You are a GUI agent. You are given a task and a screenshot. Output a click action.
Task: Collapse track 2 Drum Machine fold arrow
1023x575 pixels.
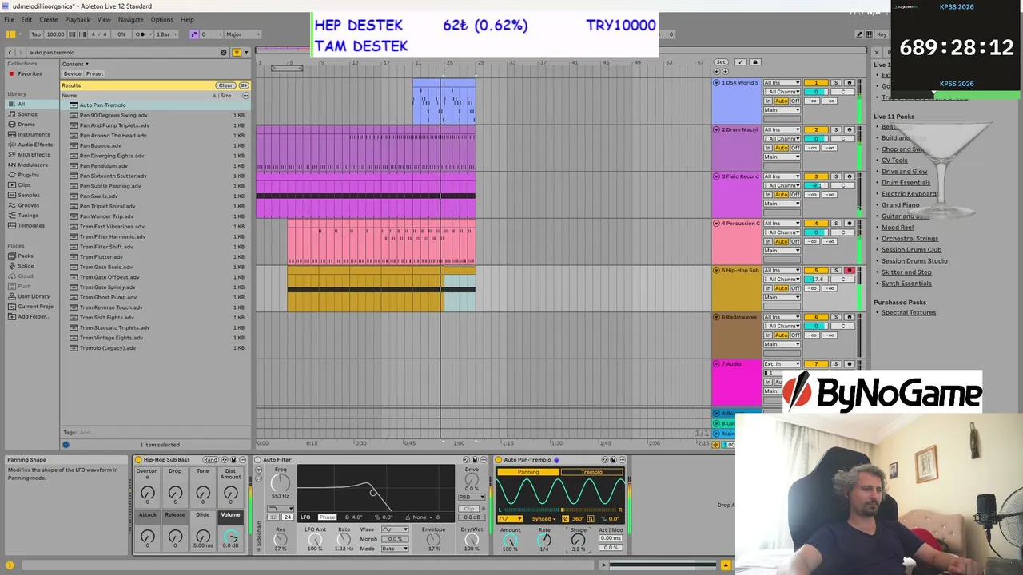point(716,129)
